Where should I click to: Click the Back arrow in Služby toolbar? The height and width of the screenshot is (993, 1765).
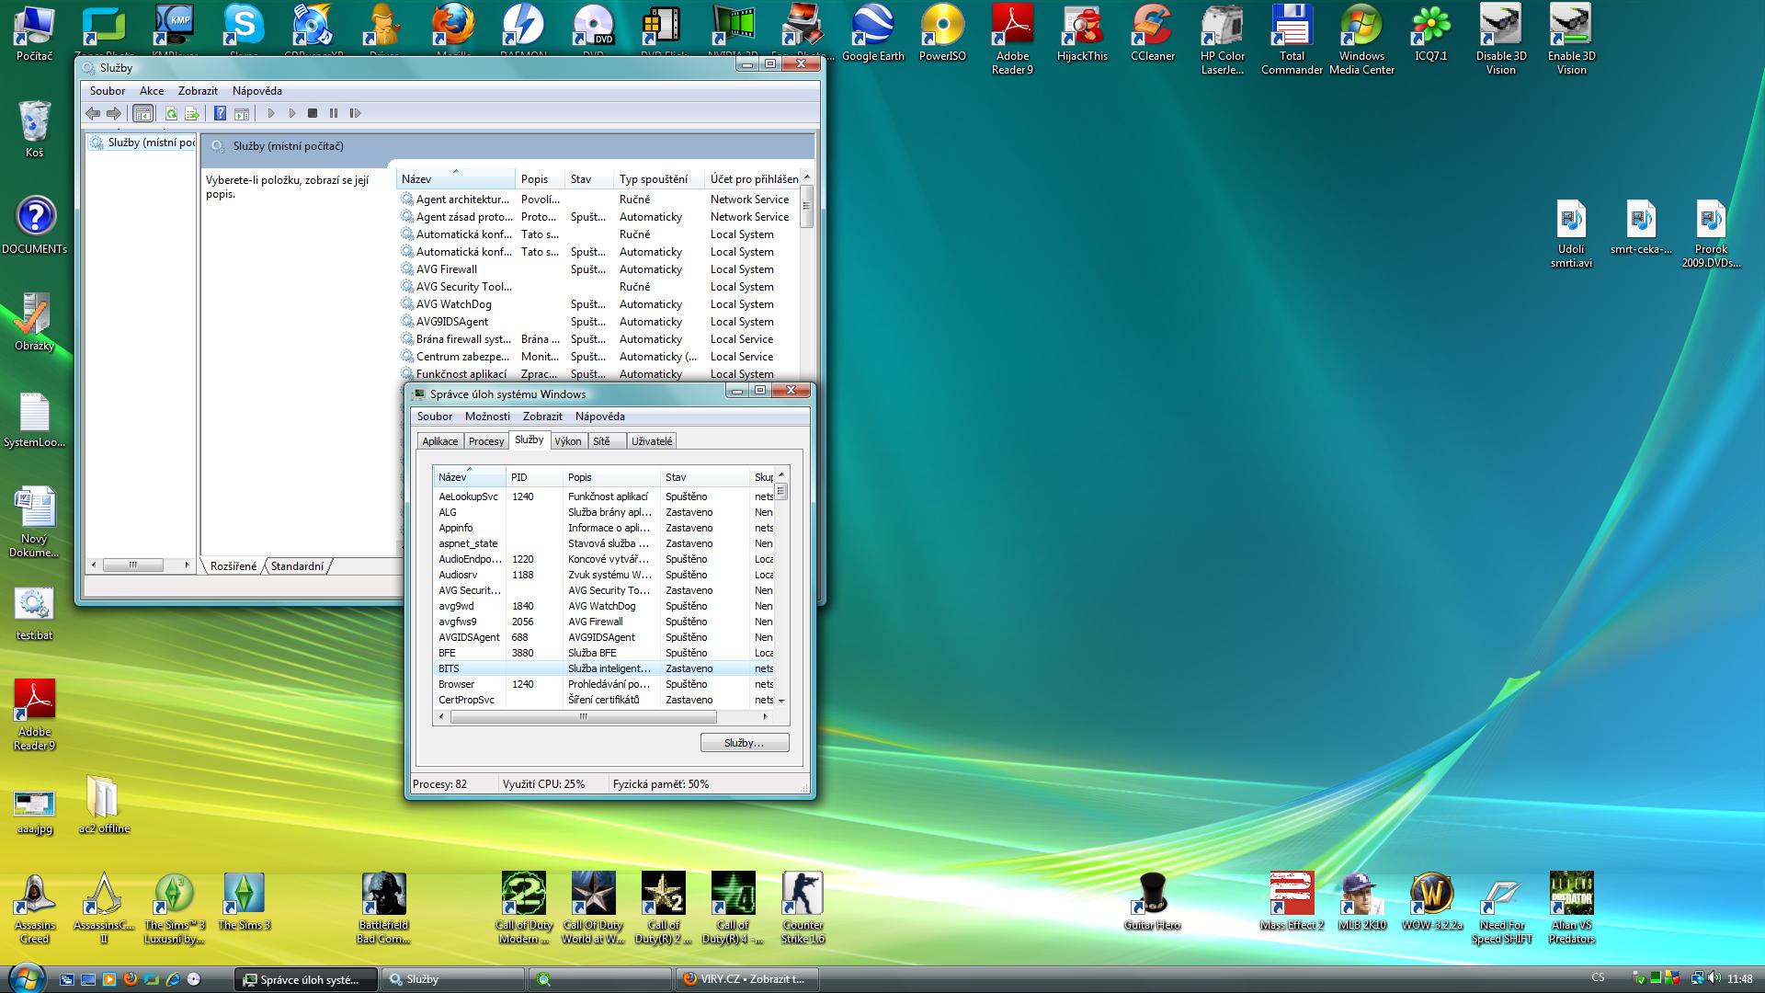pyautogui.click(x=93, y=113)
